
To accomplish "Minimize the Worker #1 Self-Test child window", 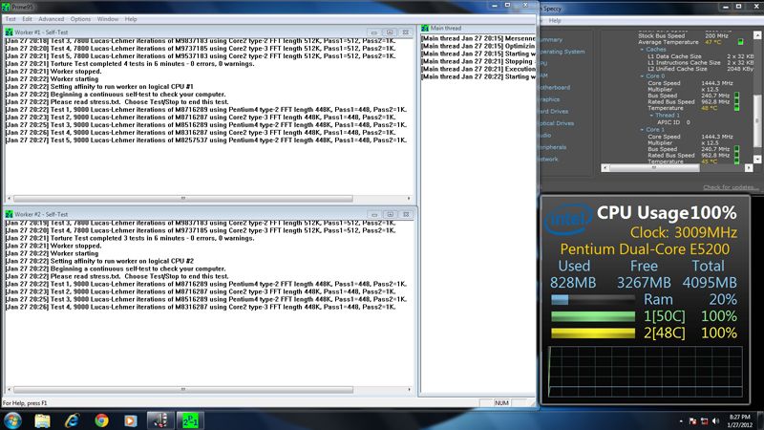I will 374,32.
